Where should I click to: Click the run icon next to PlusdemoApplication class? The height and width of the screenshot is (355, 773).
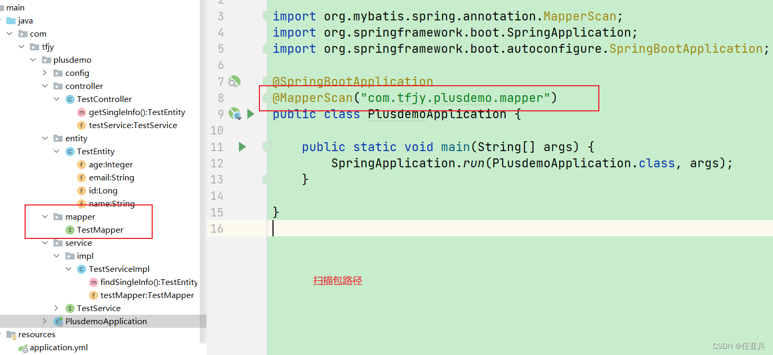(251, 114)
